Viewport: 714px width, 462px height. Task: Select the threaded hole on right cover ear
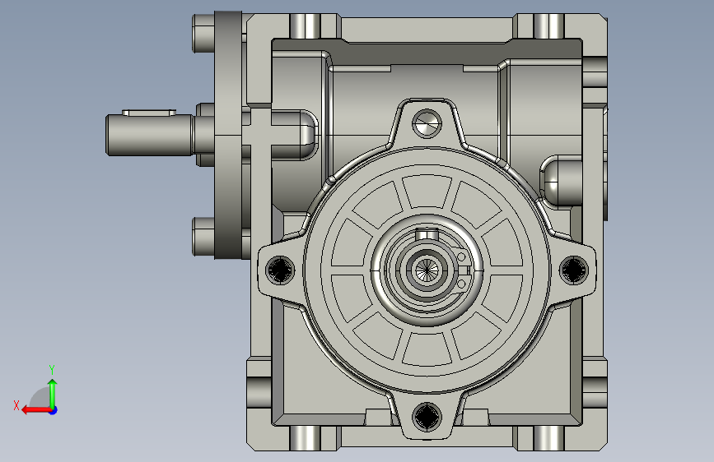pyautogui.click(x=573, y=270)
